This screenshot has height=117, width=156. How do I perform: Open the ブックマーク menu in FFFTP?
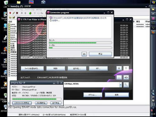(x=29, y=10)
